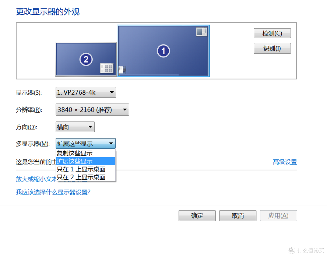Click grid window icon on monitor 2
The image size is (327, 257).
point(107,68)
